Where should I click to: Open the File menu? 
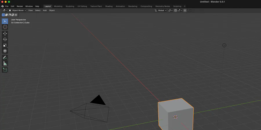[x=7, y=6]
